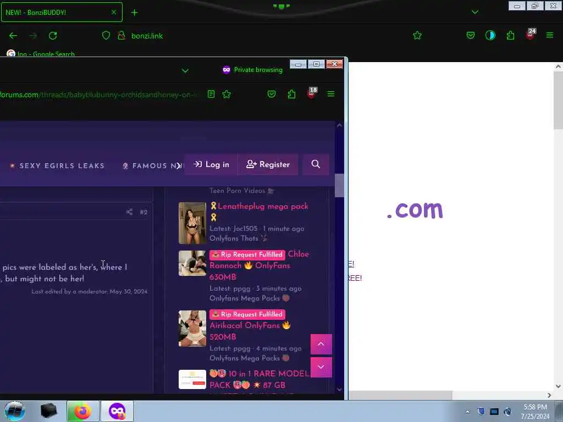This screenshot has width=563, height=422.
Task: Click Airikacal thread thumbnail
Action: [192, 329]
